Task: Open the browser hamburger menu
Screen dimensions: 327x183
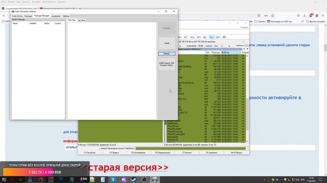Action: pyautogui.click(x=322, y=16)
